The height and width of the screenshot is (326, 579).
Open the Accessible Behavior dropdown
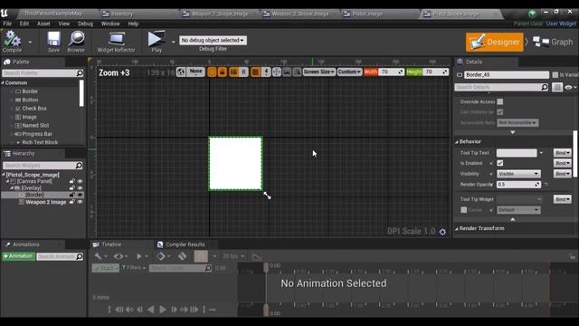point(517,122)
